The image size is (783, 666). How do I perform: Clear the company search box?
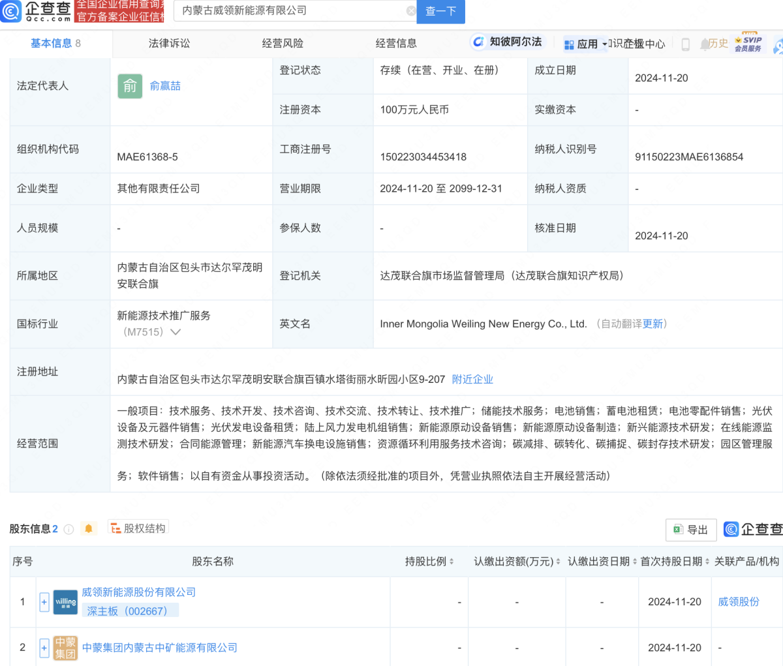(x=411, y=11)
